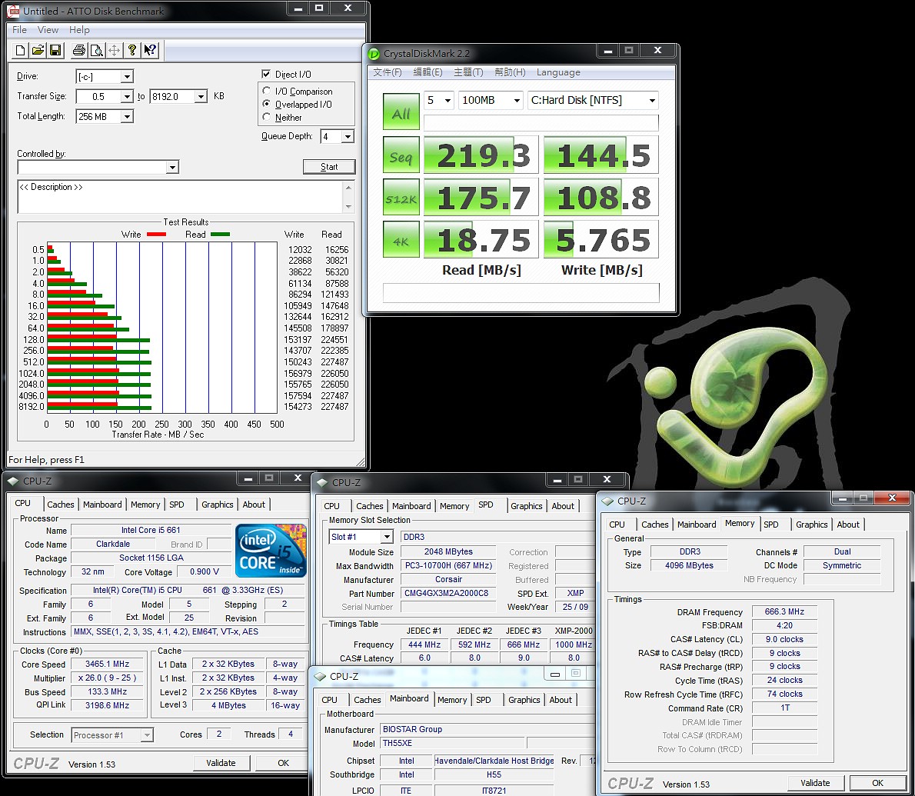The image size is (915, 796).
Task: Switch to Memory tab in CPU-Z Mainboard window
Action: [452, 700]
